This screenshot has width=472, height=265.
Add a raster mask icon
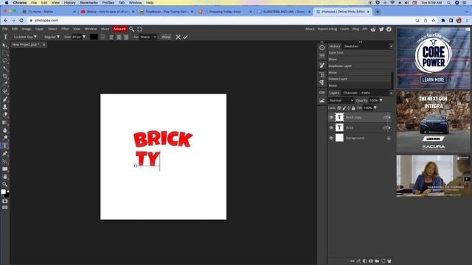tap(371, 261)
